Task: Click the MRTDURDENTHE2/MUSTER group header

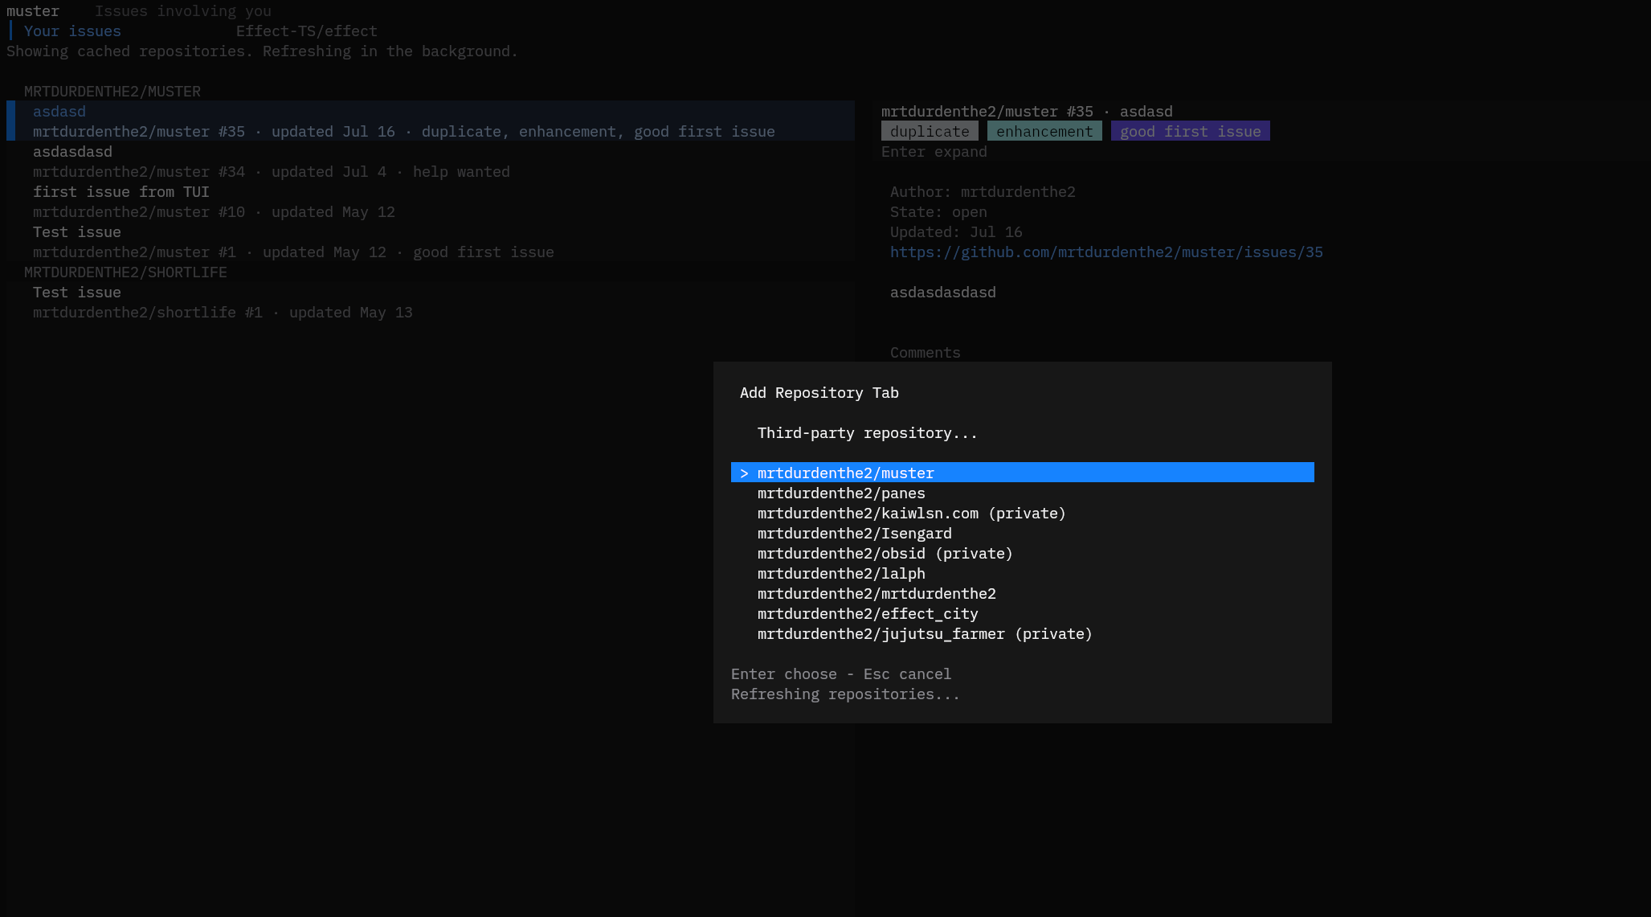Action: (x=112, y=92)
